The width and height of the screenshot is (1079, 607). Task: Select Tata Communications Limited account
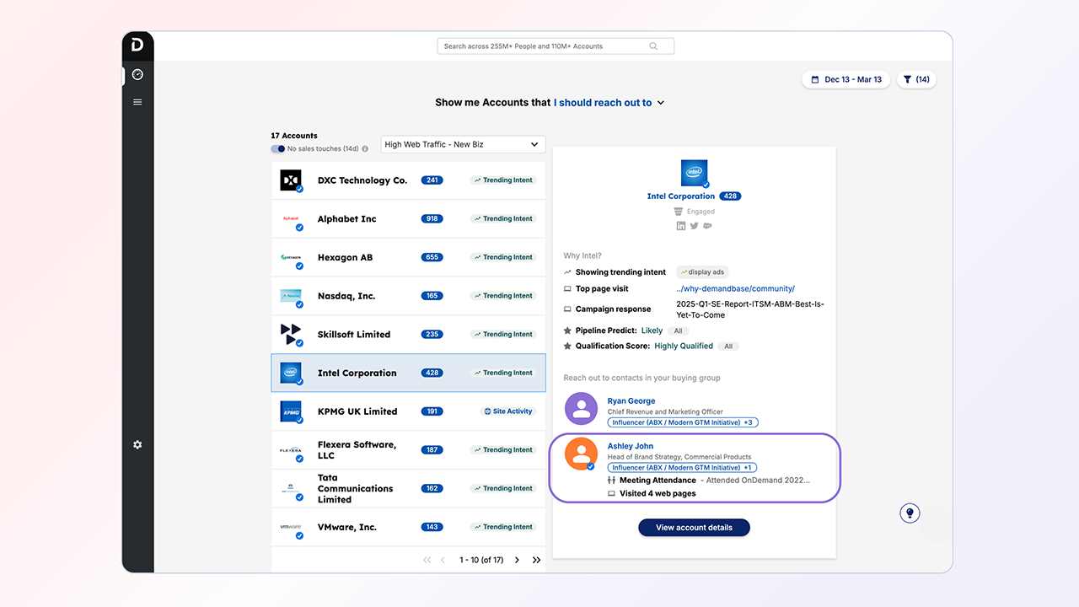coord(408,489)
